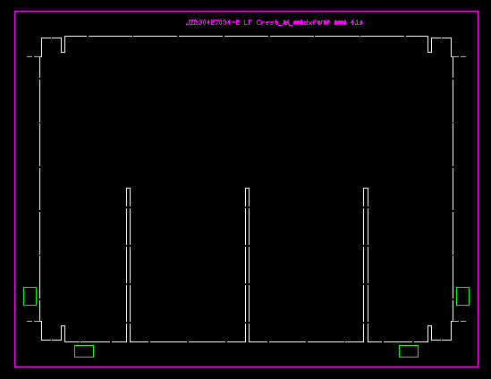
Task: Select the white outline's top horizontal edge
Action: pyautogui.click(x=247, y=36)
